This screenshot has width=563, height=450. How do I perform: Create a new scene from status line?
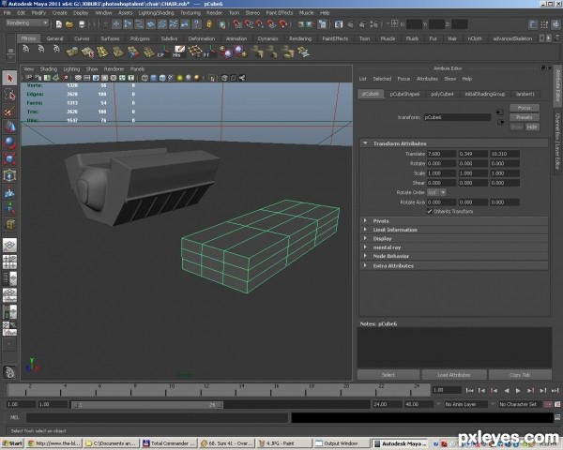click(x=59, y=24)
